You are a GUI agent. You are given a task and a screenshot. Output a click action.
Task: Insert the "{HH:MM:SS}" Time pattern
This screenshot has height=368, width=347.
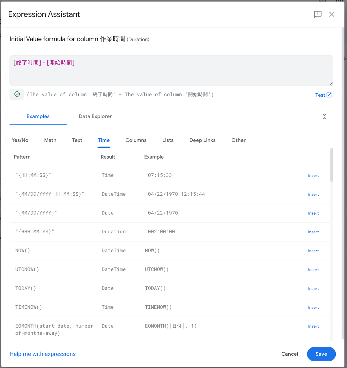[313, 175]
